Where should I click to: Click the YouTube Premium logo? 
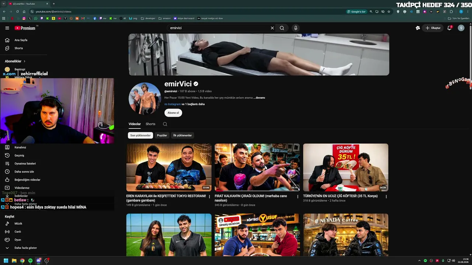[25, 28]
